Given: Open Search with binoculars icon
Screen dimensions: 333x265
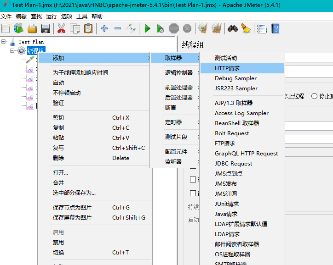Looking at the screenshot, I should (x=233, y=28).
